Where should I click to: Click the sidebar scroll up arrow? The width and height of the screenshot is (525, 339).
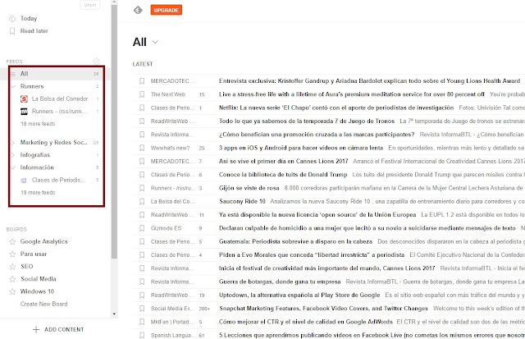coord(114,2)
